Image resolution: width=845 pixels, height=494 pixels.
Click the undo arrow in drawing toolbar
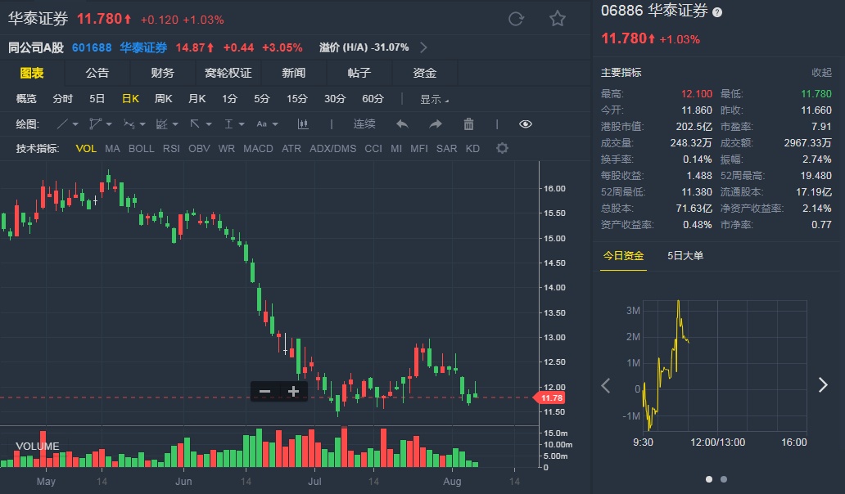(402, 124)
